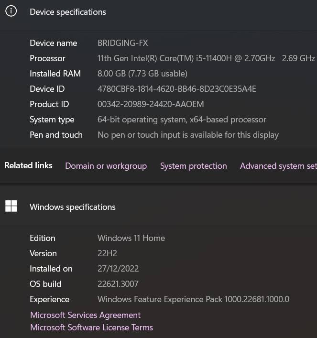The height and width of the screenshot is (338, 317).
Task: Click the Installed on label
Action: pyautogui.click(x=51, y=269)
